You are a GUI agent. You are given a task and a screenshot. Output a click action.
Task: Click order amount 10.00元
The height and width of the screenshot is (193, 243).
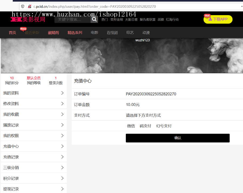point(133,105)
